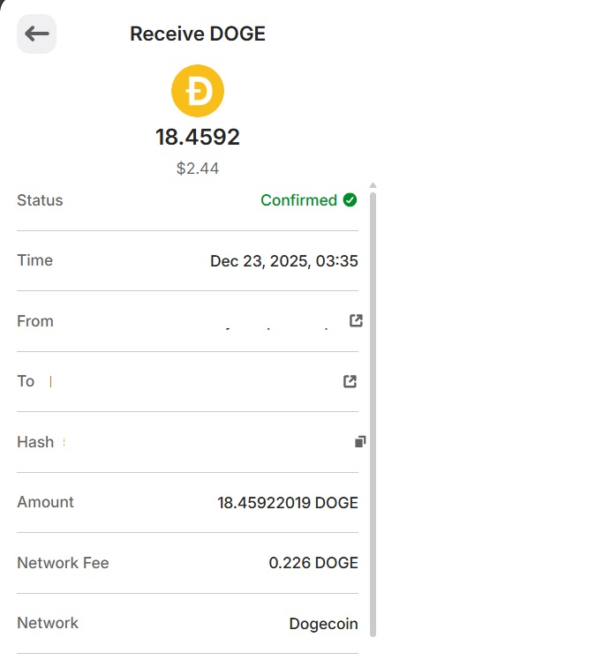Click the From row label
The height and width of the screenshot is (660, 603).
point(35,321)
